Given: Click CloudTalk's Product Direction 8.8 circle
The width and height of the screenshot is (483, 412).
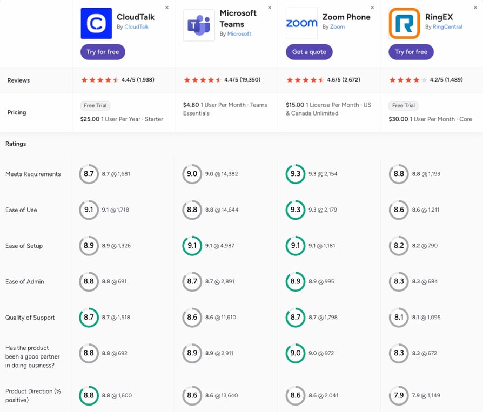Looking at the screenshot, I should click(89, 395).
